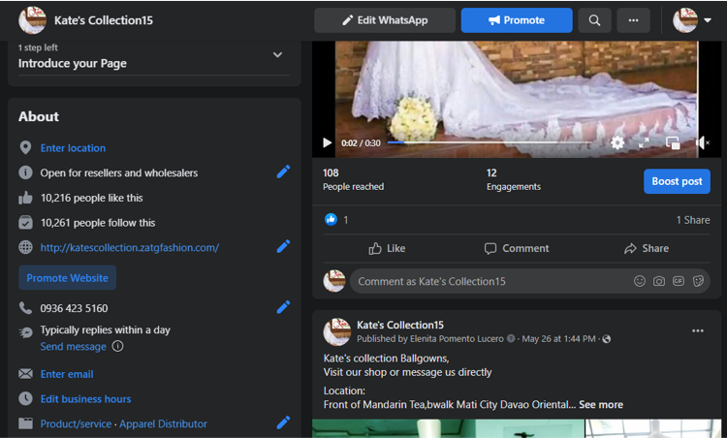Click the Edit business hours link
Image resolution: width=727 pixels, height=438 pixels.
coord(85,399)
